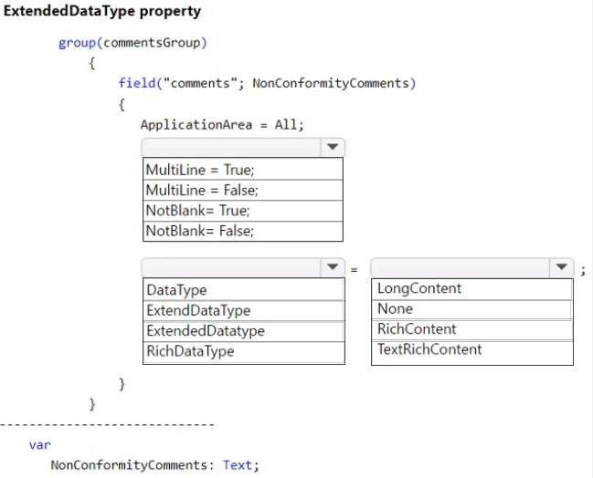Select the ExtendDataType option
The width and height of the screenshot is (593, 478).
pyautogui.click(x=243, y=310)
